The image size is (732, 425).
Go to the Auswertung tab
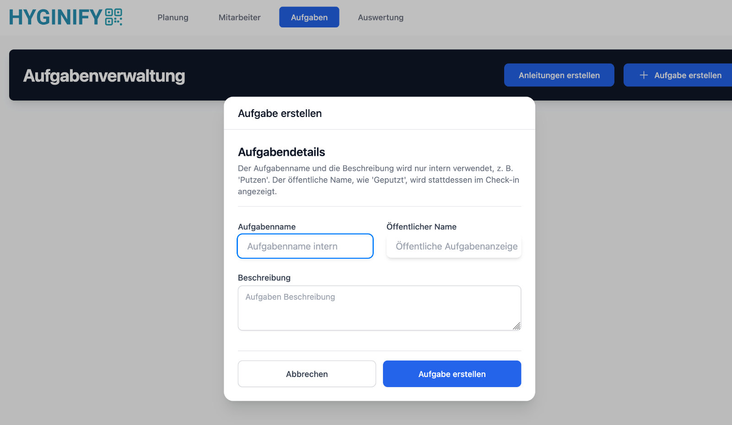[381, 17]
